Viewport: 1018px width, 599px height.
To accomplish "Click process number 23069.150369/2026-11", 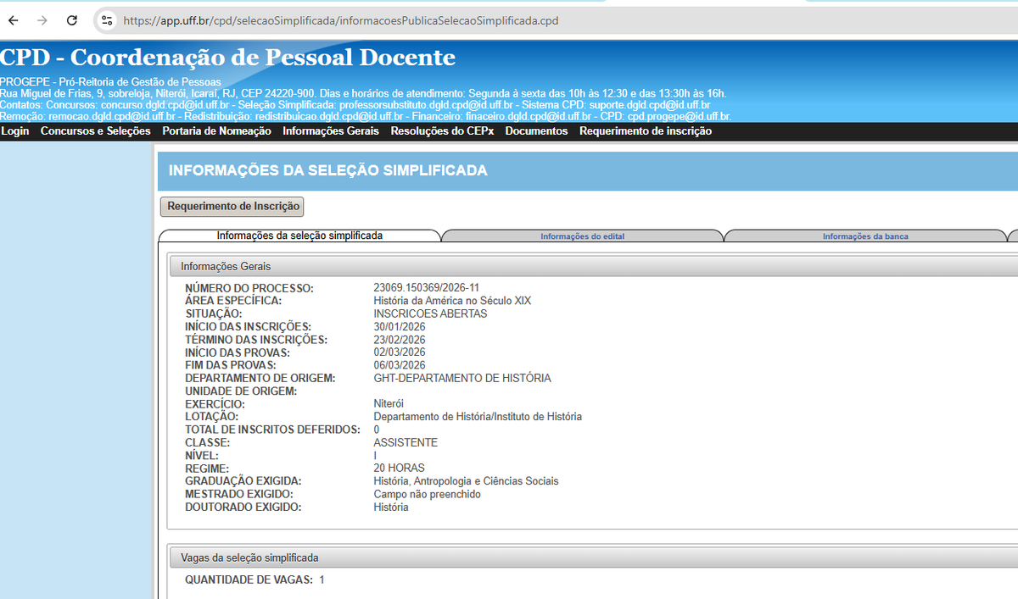I will (426, 288).
